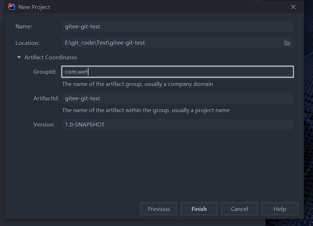Viewport: 313px width, 226px height.
Task: Click the folder browse icon in Location field
Action: point(287,43)
